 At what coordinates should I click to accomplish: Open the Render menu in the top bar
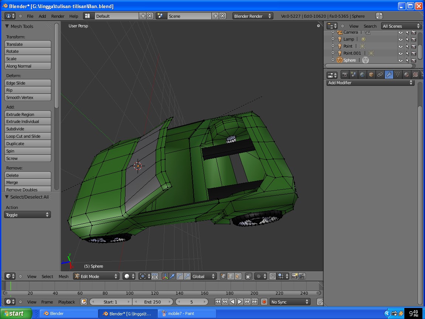(x=58, y=16)
